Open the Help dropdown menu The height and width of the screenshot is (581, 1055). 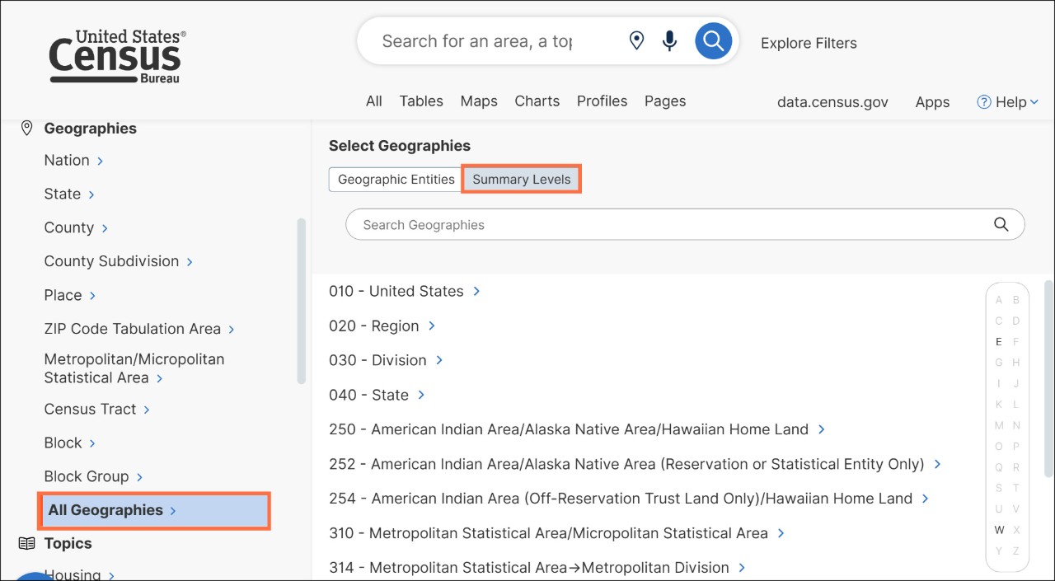[x=1007, y=101]
